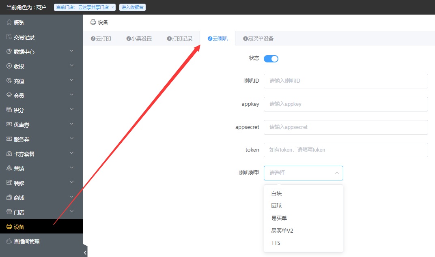Click the 进入收银台 button
The height and width of the screenshot is (257, 435).
click(132, 7)
